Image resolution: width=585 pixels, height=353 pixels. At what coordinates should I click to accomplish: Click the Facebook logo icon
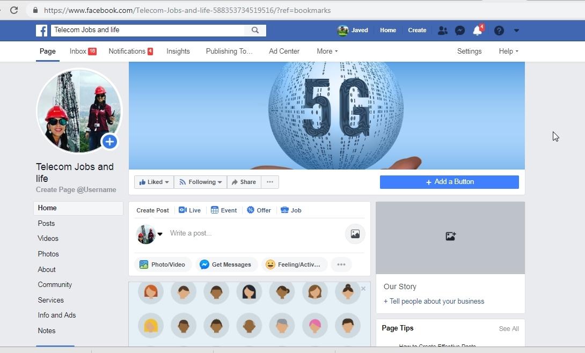click(41, 30)
